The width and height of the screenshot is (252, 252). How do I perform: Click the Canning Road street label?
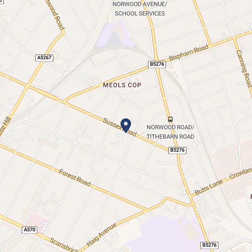244,69
